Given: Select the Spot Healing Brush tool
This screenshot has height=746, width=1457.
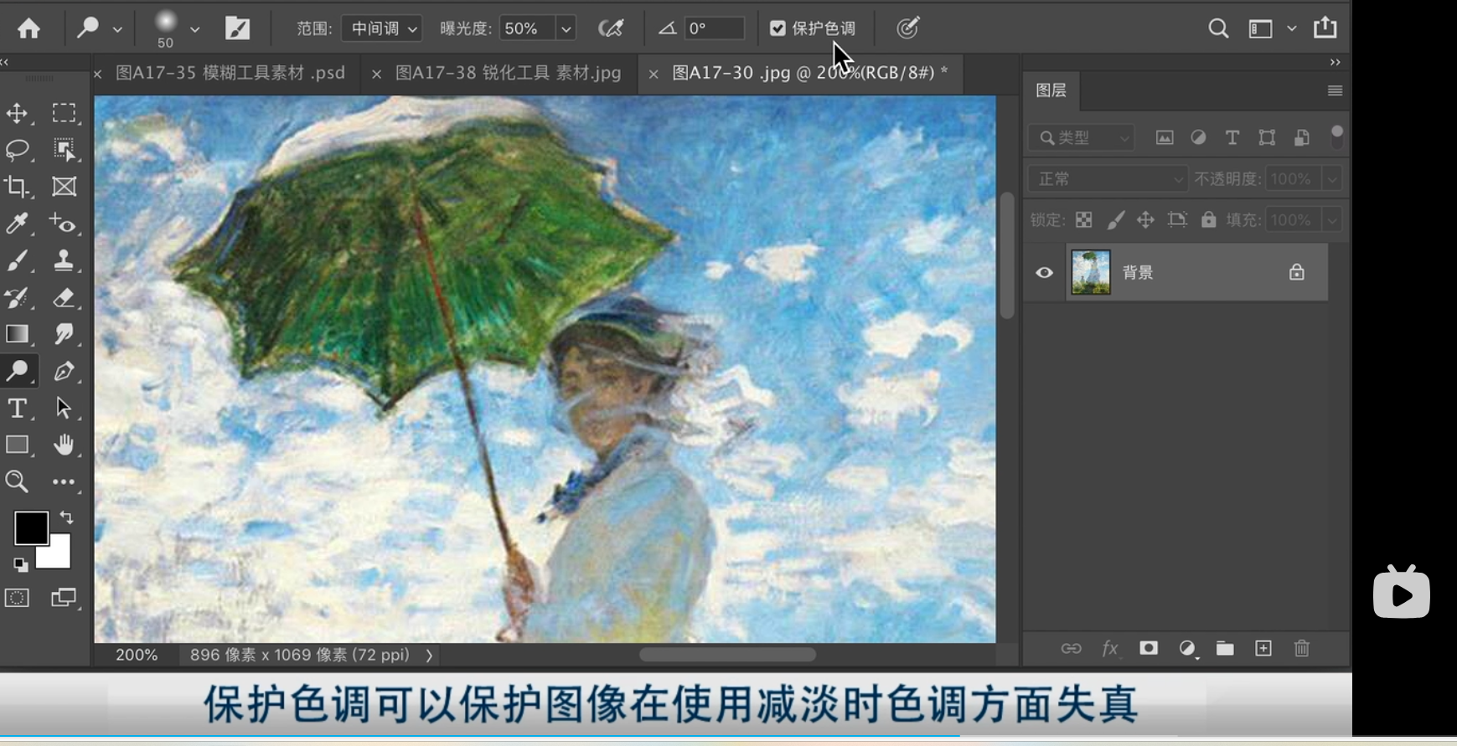Looking at the screenshot, I should point(64,224).
